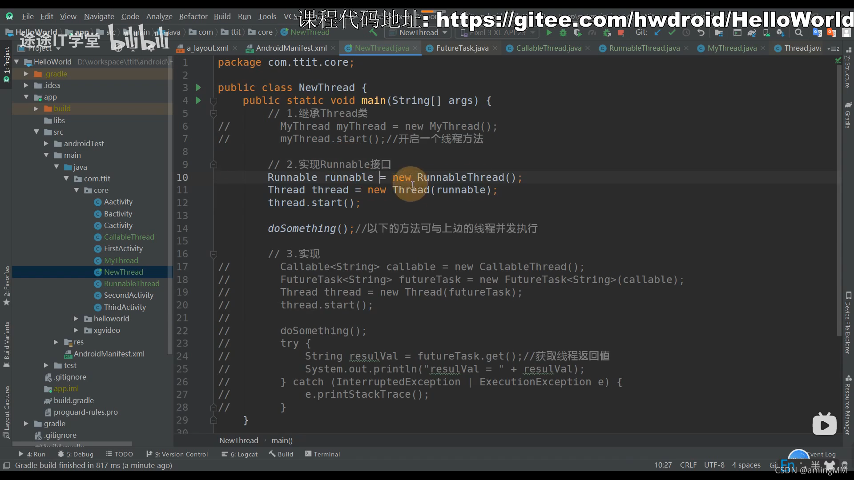Show hidden tabs list
This screenshot has width=854, height=480.
coord(833,48)
